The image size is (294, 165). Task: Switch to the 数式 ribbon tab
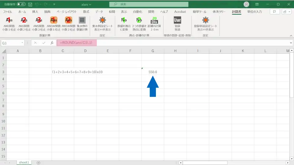tap(86, 12)
